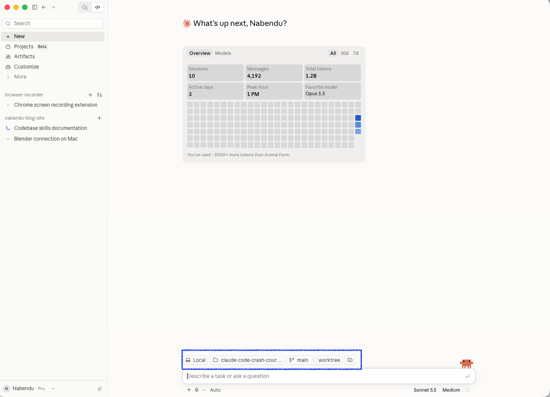Click the add folder icon

(350, 360)
